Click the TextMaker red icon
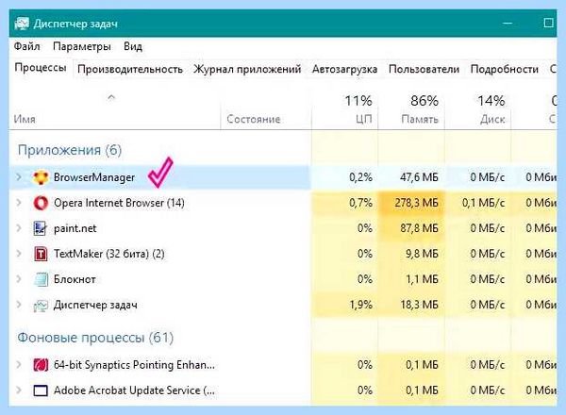Screen dimensions: 566x415 pos(41,254)
